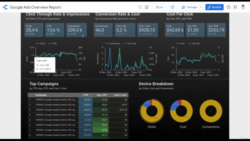Select the Avg. CPC $1,50 scorecard
Viewport: 250px width, 141px height.
pos(195,30)
